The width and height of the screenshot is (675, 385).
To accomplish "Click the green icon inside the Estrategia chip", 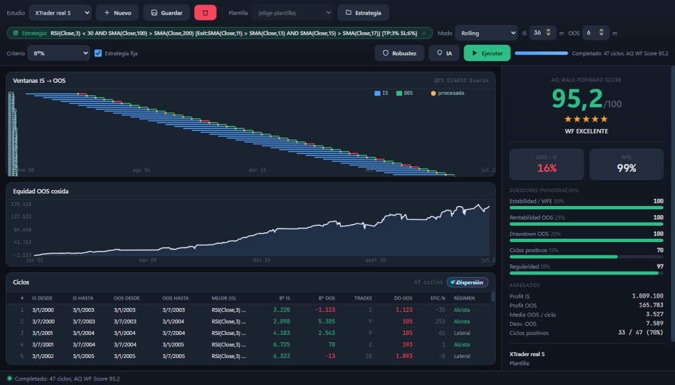I will pos(16,33).
